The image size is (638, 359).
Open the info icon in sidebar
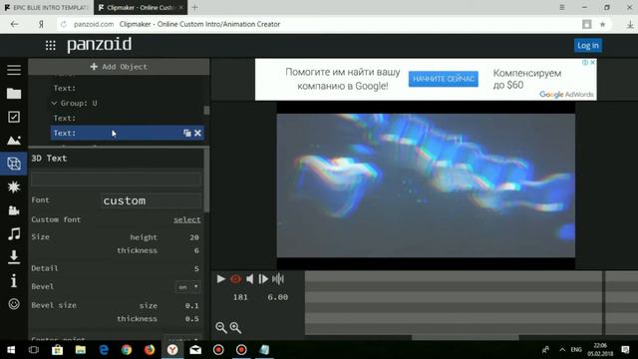14,280
